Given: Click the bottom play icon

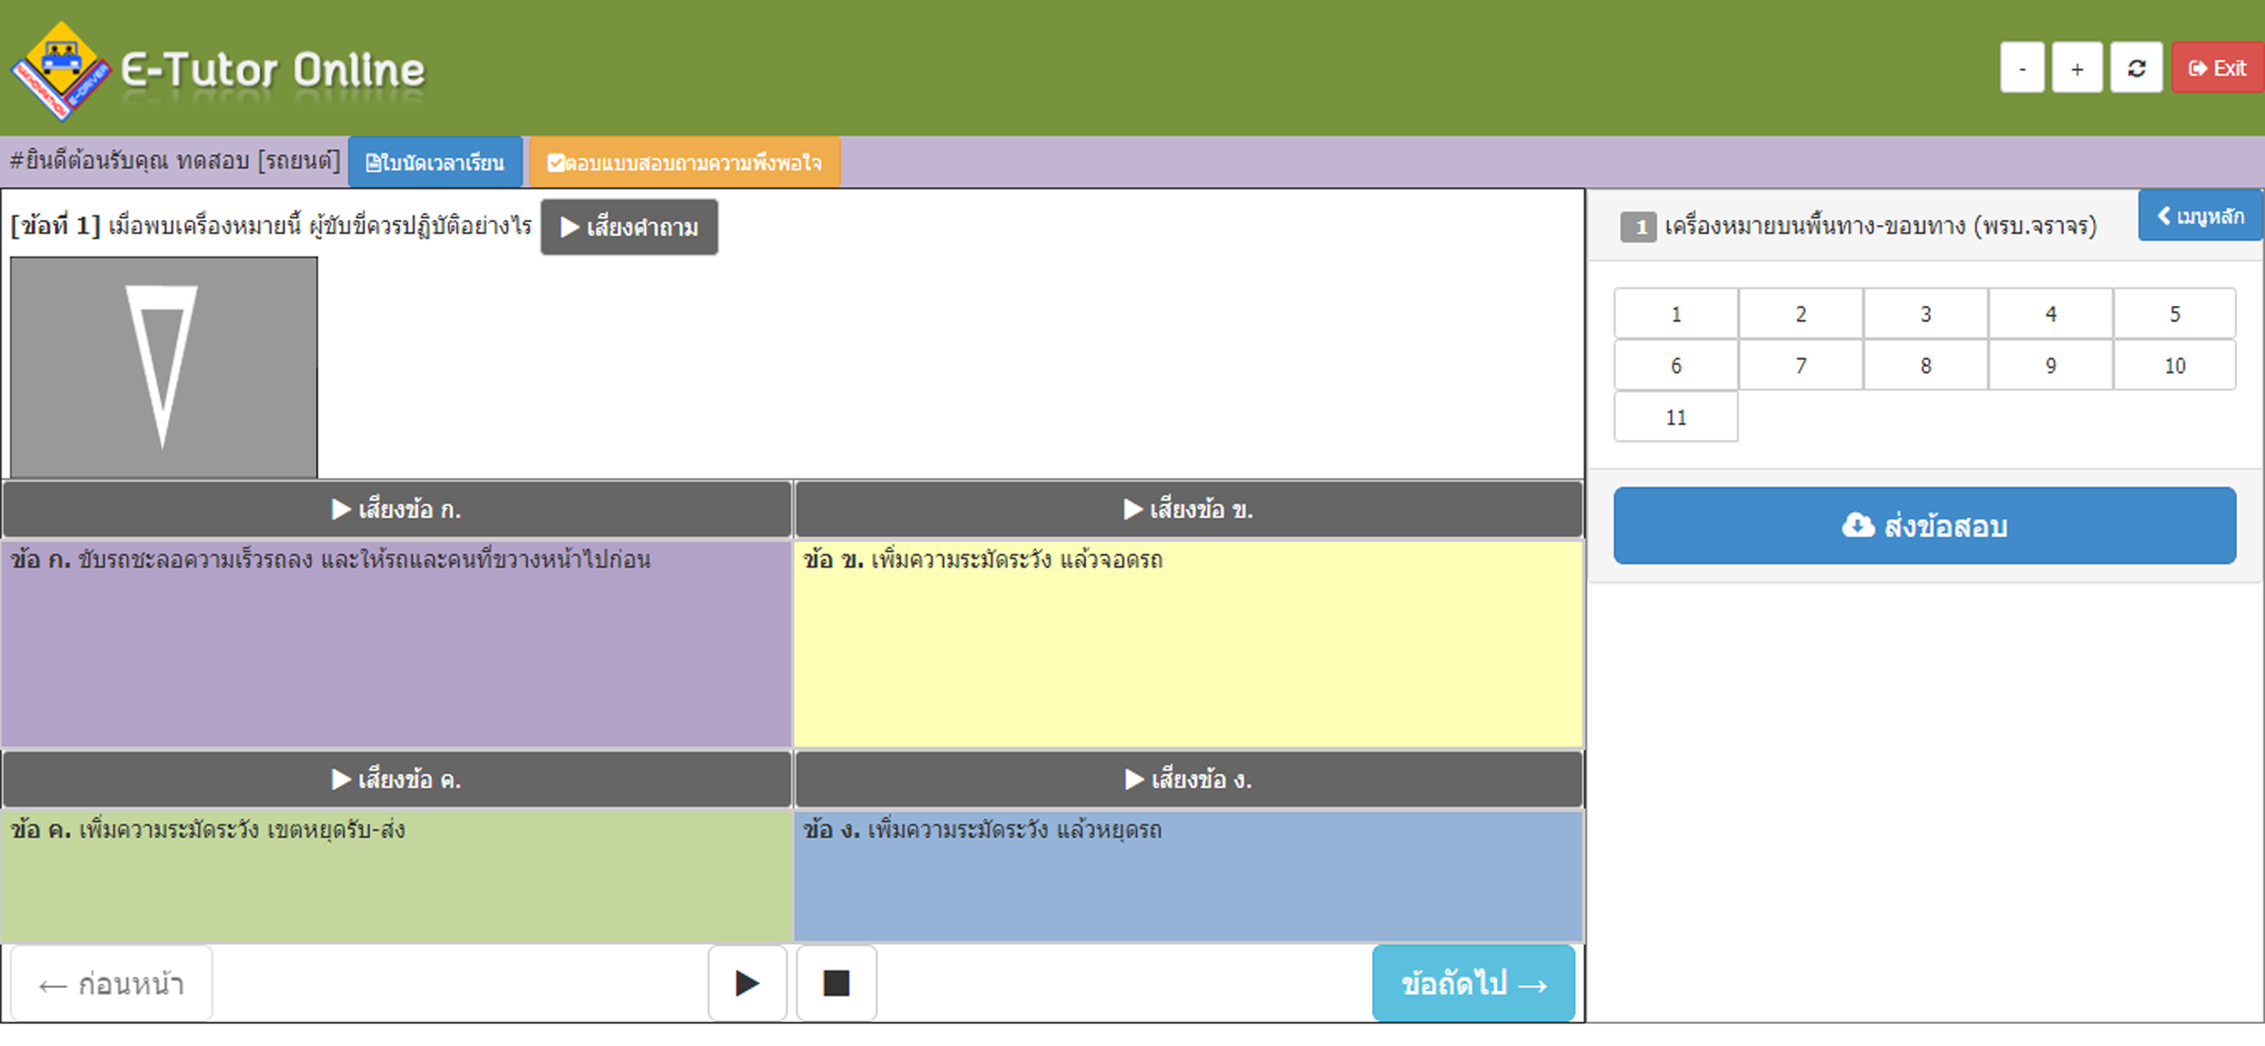Looking at the screenshot, I should [747, 984].
